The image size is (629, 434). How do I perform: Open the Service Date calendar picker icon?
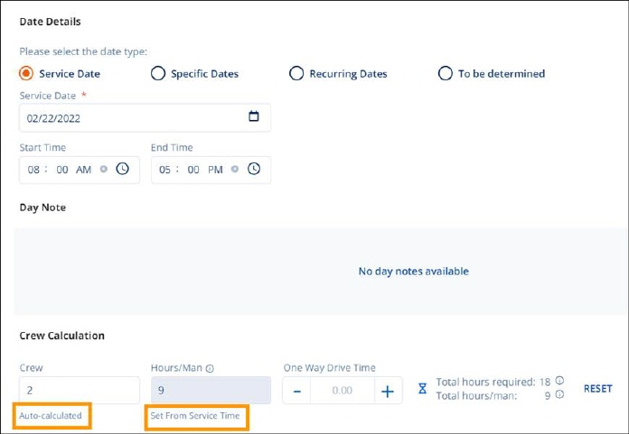pyautogui.click(x=254, y=116)
